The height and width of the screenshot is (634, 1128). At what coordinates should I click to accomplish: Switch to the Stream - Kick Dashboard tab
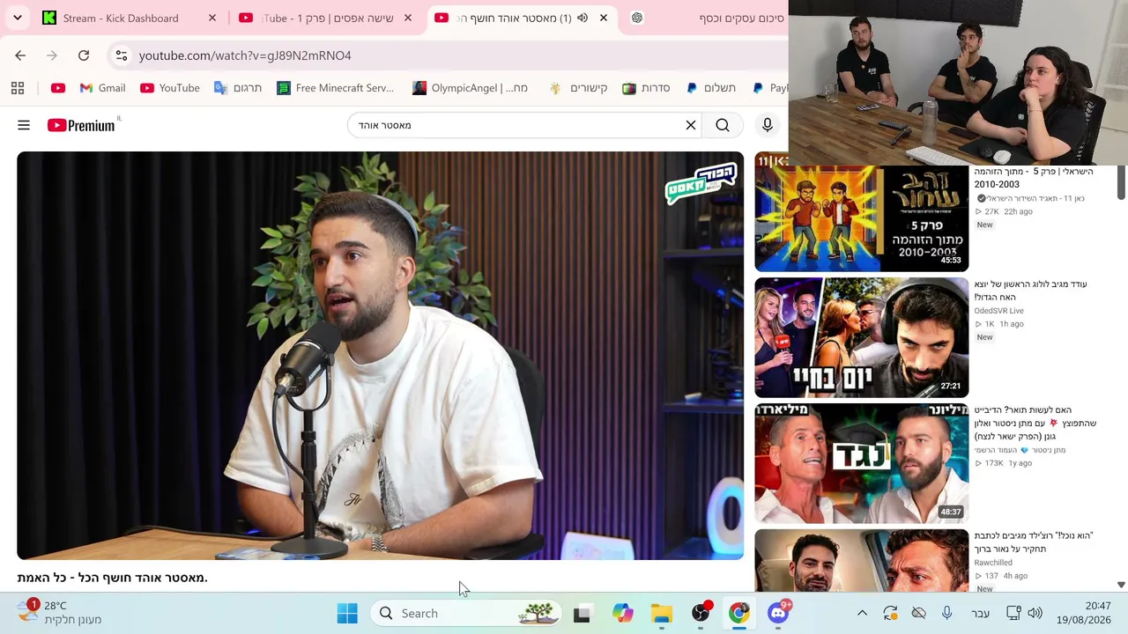121,18
